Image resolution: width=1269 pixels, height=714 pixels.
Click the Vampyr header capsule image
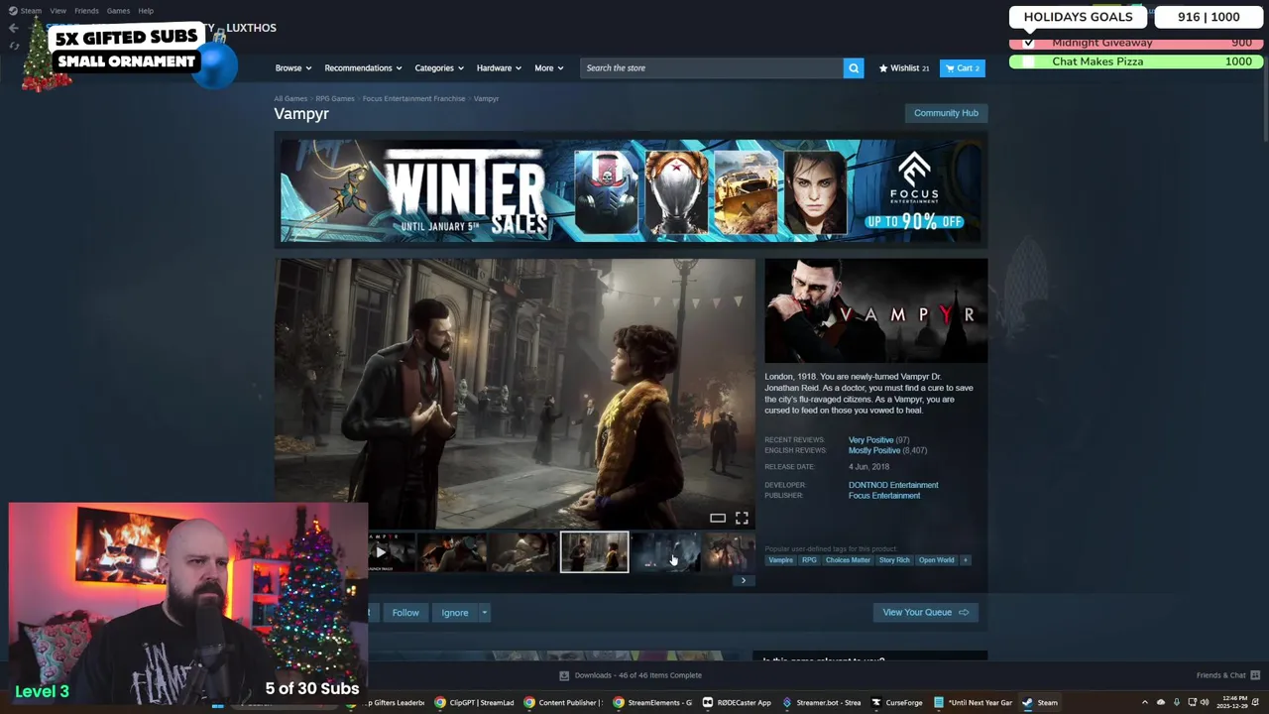pos(875,311)
